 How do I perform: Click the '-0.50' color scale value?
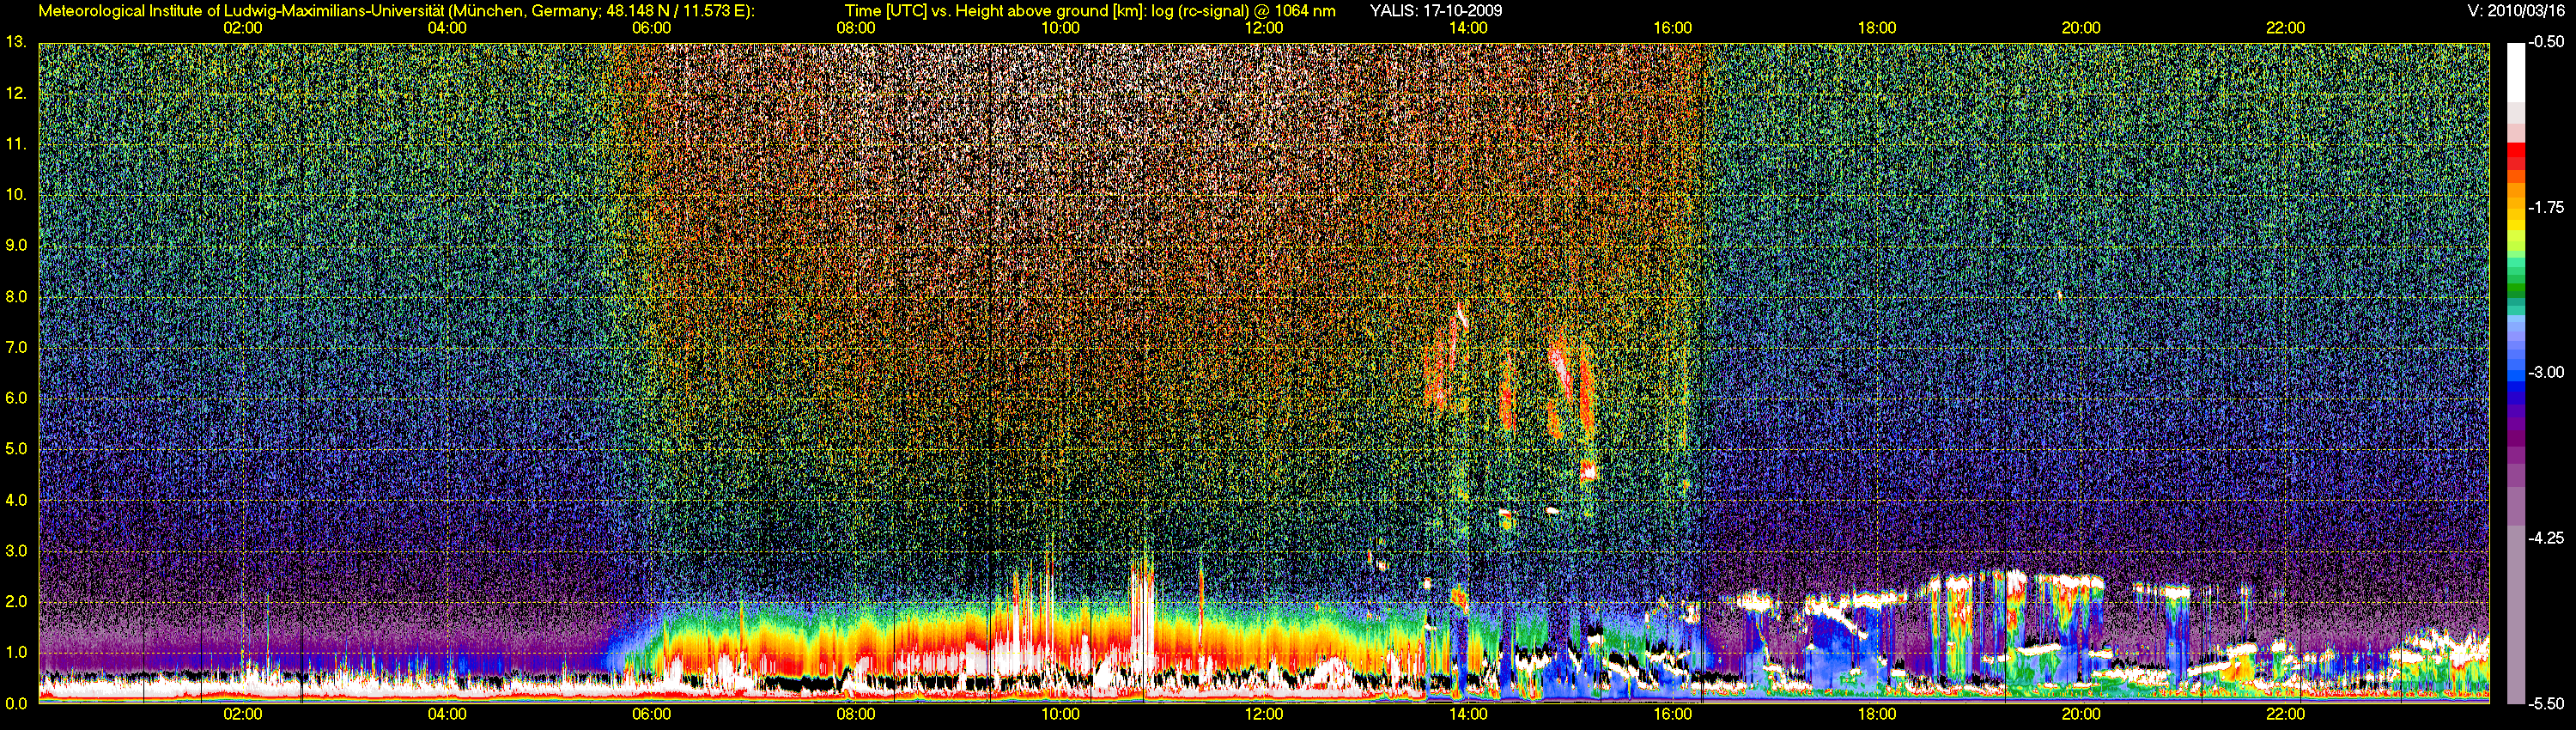click(x=2547, y=42)
